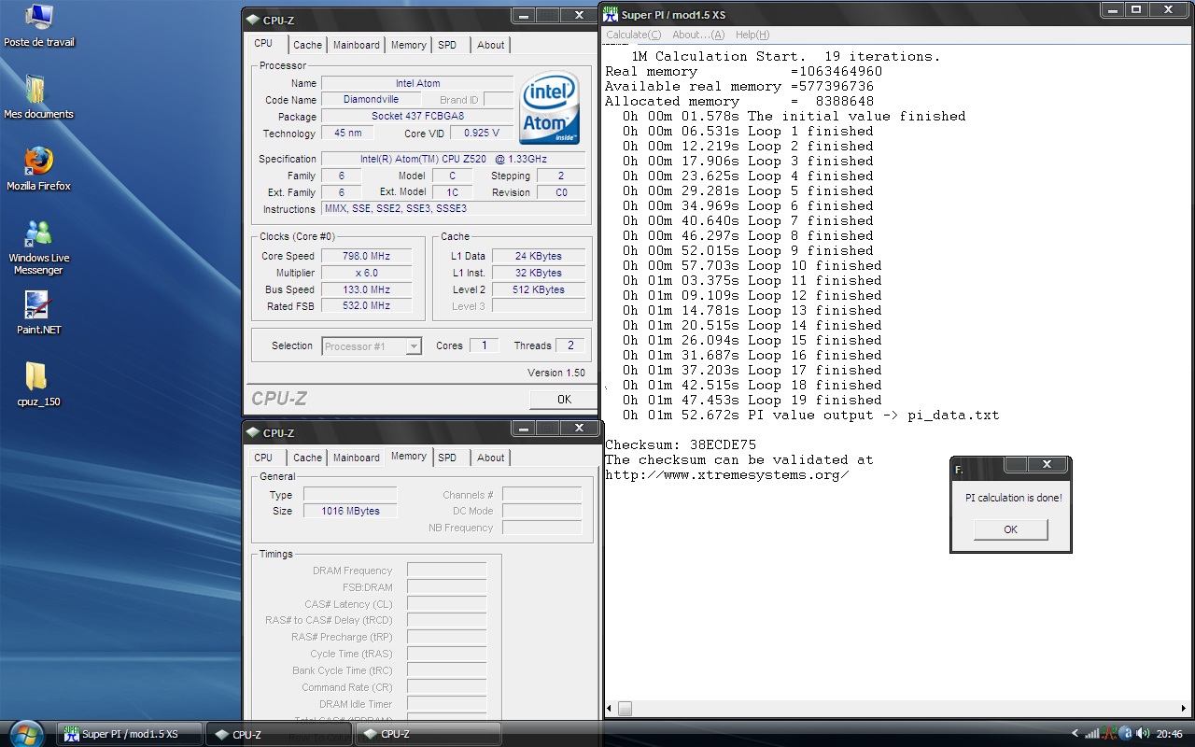Close the 'PI calculation is done!' dialog with X
1195x747 pixels.
click(1046, 464)
